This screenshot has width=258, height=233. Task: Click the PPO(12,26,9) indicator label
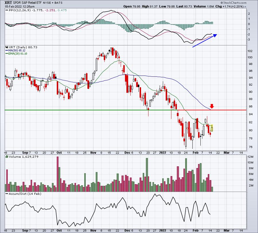click(20, 10)
